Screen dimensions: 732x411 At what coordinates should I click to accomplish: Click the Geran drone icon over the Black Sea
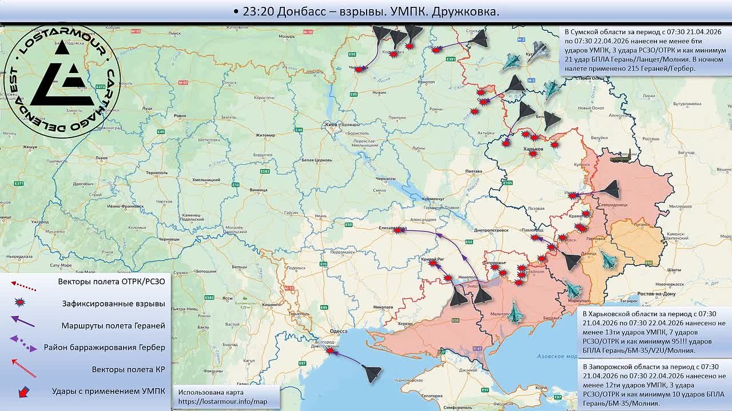pyautogui.click(x=372, y=373)
